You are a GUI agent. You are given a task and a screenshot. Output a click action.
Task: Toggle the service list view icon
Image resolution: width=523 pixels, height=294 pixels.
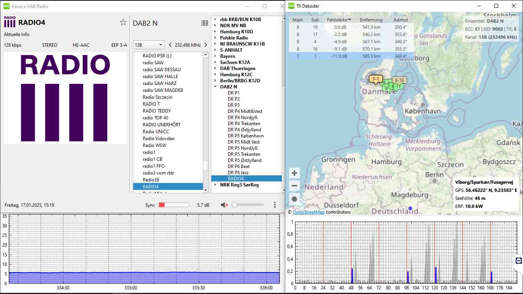point(205,23)
